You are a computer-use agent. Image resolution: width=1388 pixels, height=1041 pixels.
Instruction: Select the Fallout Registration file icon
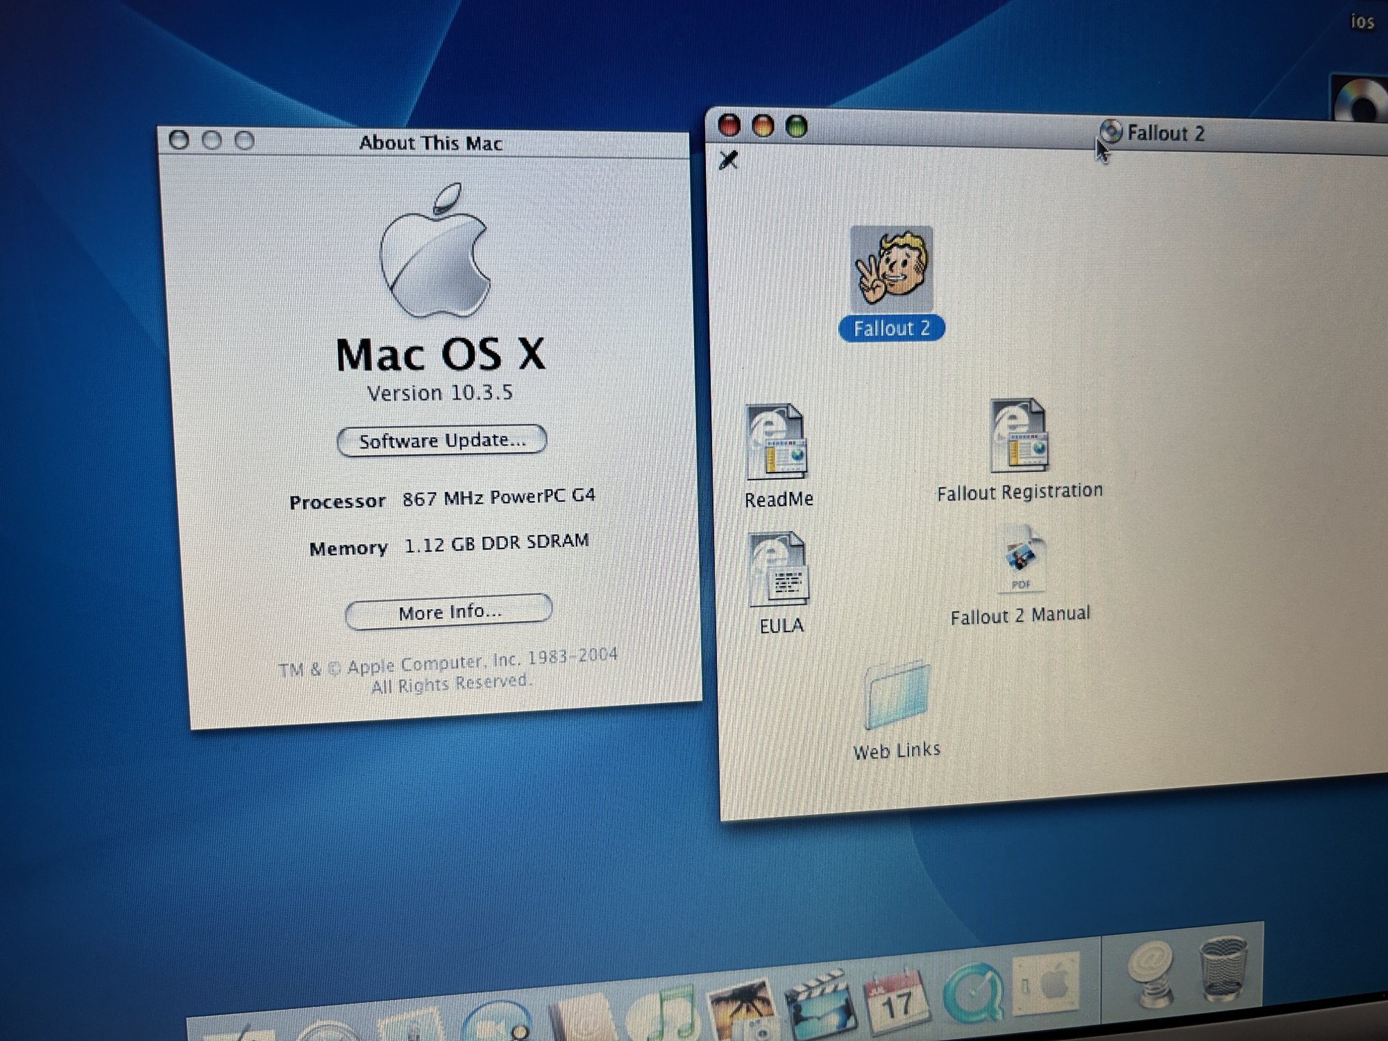pos(1019,436)
